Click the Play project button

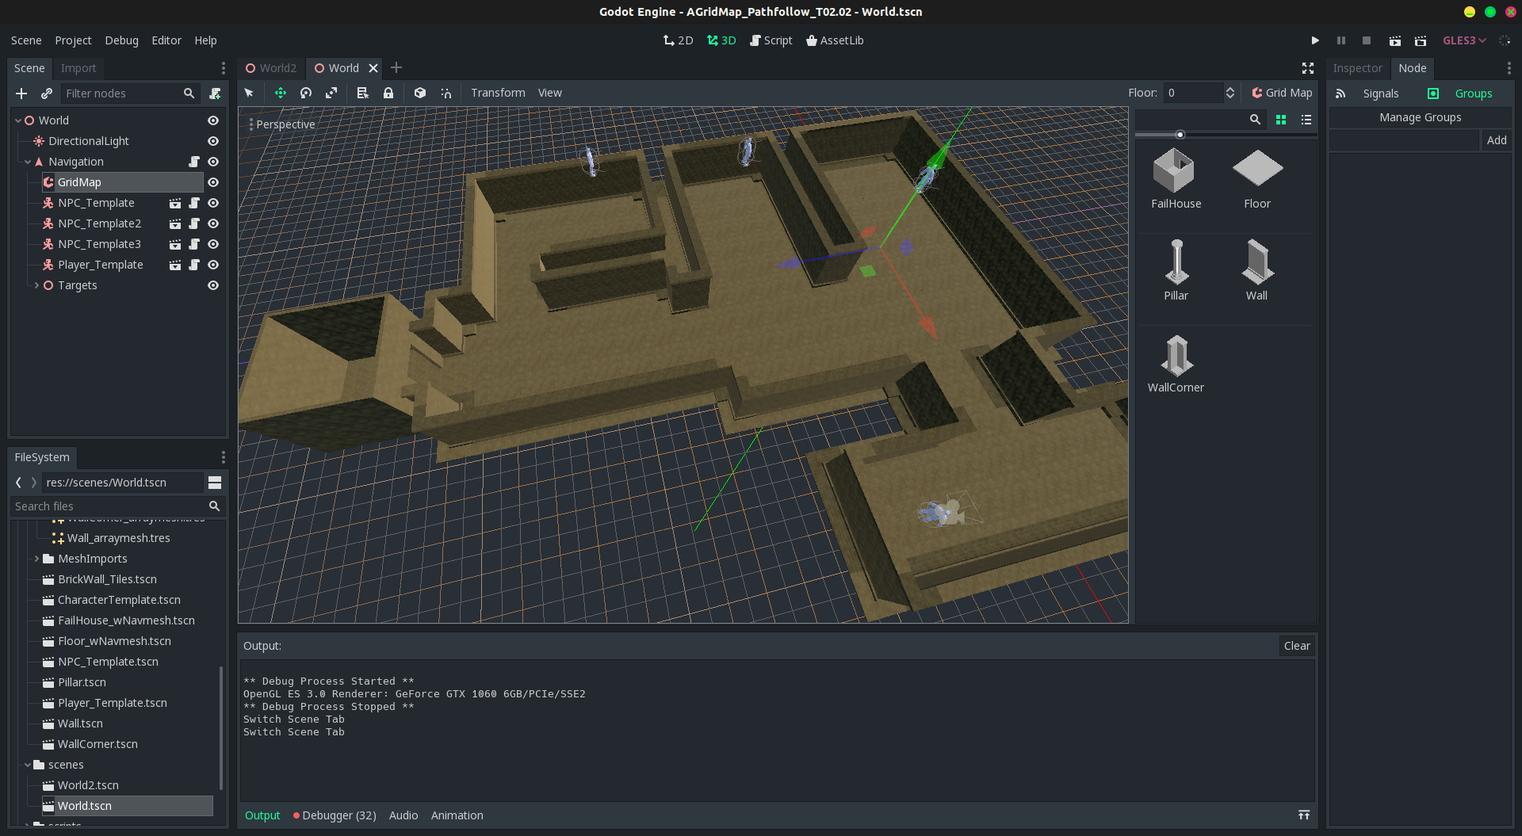[1315, 40]
